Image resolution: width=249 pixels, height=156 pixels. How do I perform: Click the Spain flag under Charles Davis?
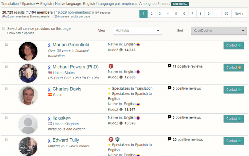pos(50,95)
